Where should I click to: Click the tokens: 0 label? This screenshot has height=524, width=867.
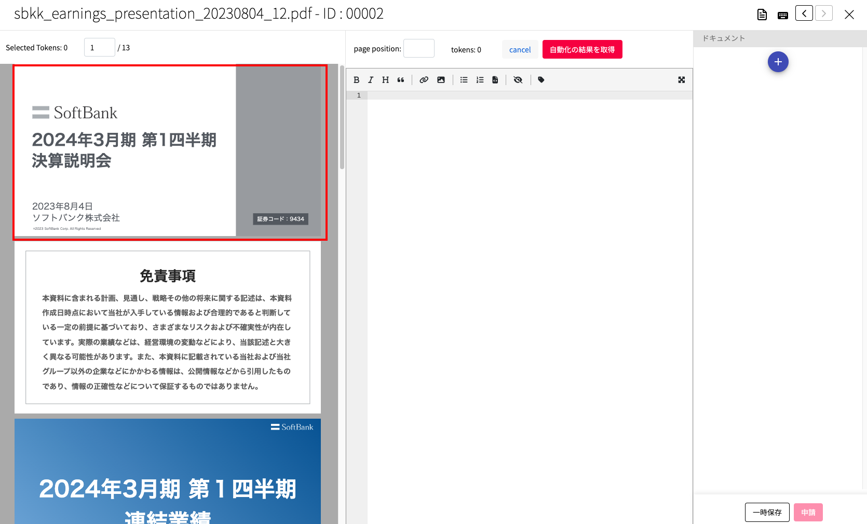(466, 50)
